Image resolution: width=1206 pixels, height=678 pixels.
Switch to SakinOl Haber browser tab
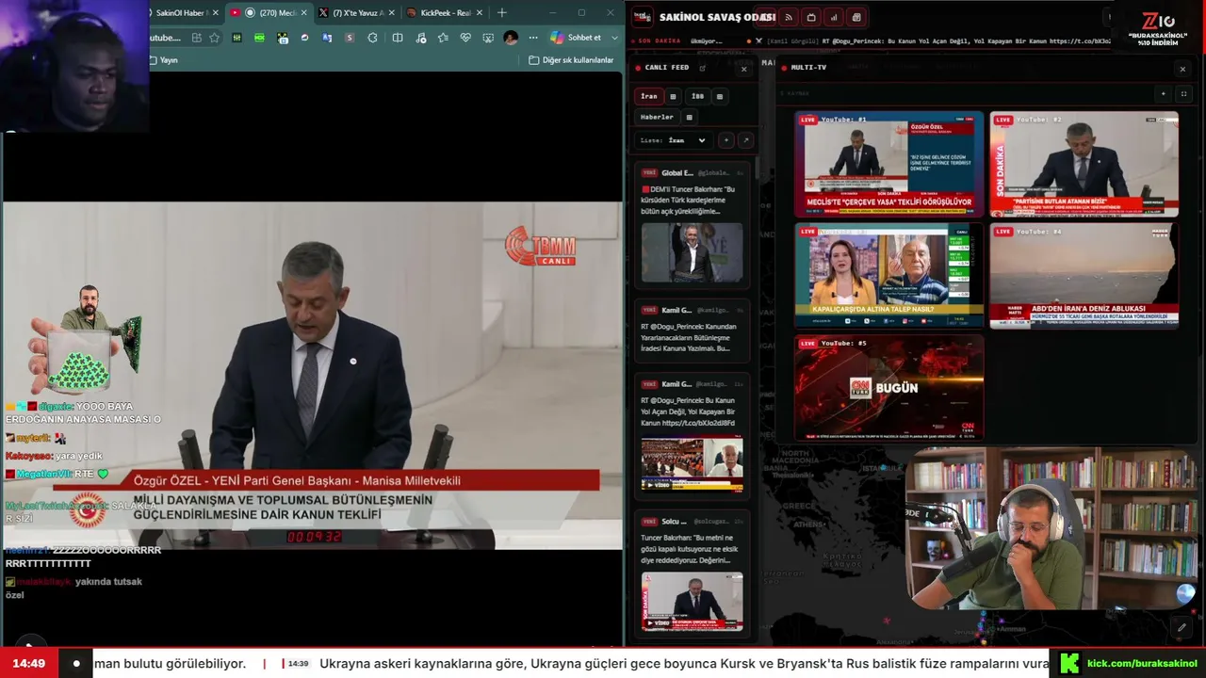(x=185, y=13)
